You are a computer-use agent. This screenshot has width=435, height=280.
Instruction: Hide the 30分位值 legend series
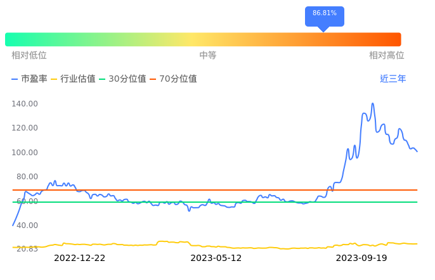tap(122, 79)
